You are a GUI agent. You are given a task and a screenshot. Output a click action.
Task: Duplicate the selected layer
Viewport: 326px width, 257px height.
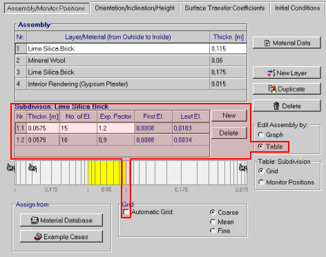pos(287,89)
